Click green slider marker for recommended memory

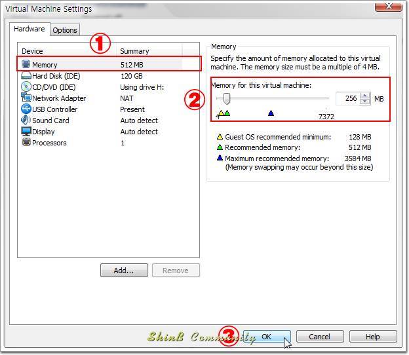[227, 113]
